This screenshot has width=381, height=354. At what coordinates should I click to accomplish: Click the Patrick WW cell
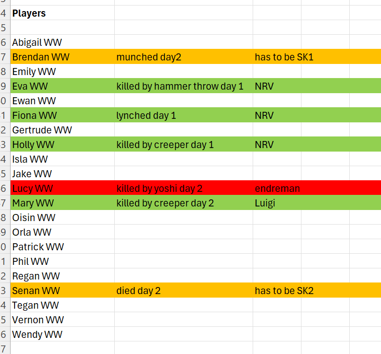[62, 246]
